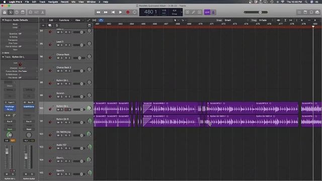Solo the Rythm Gtr L channel strip
The height and width of the screenshot is (181, 322).
tap(13, 174)
